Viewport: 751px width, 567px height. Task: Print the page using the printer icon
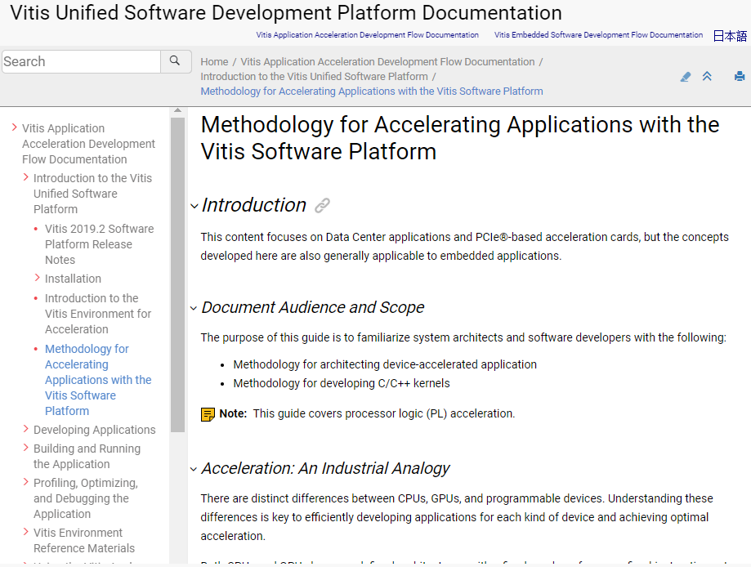coord(740,77)
